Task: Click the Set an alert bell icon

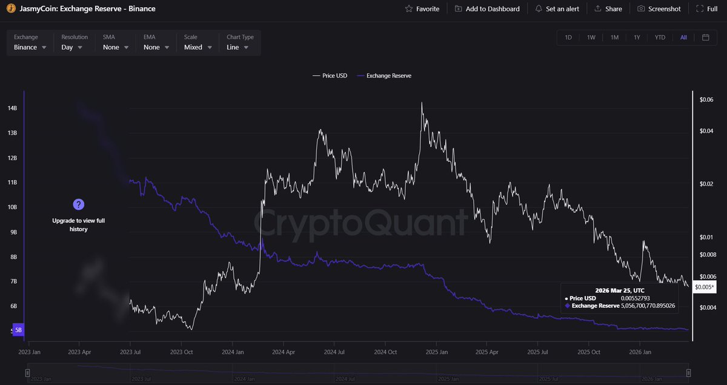Action: coord(539,9)
